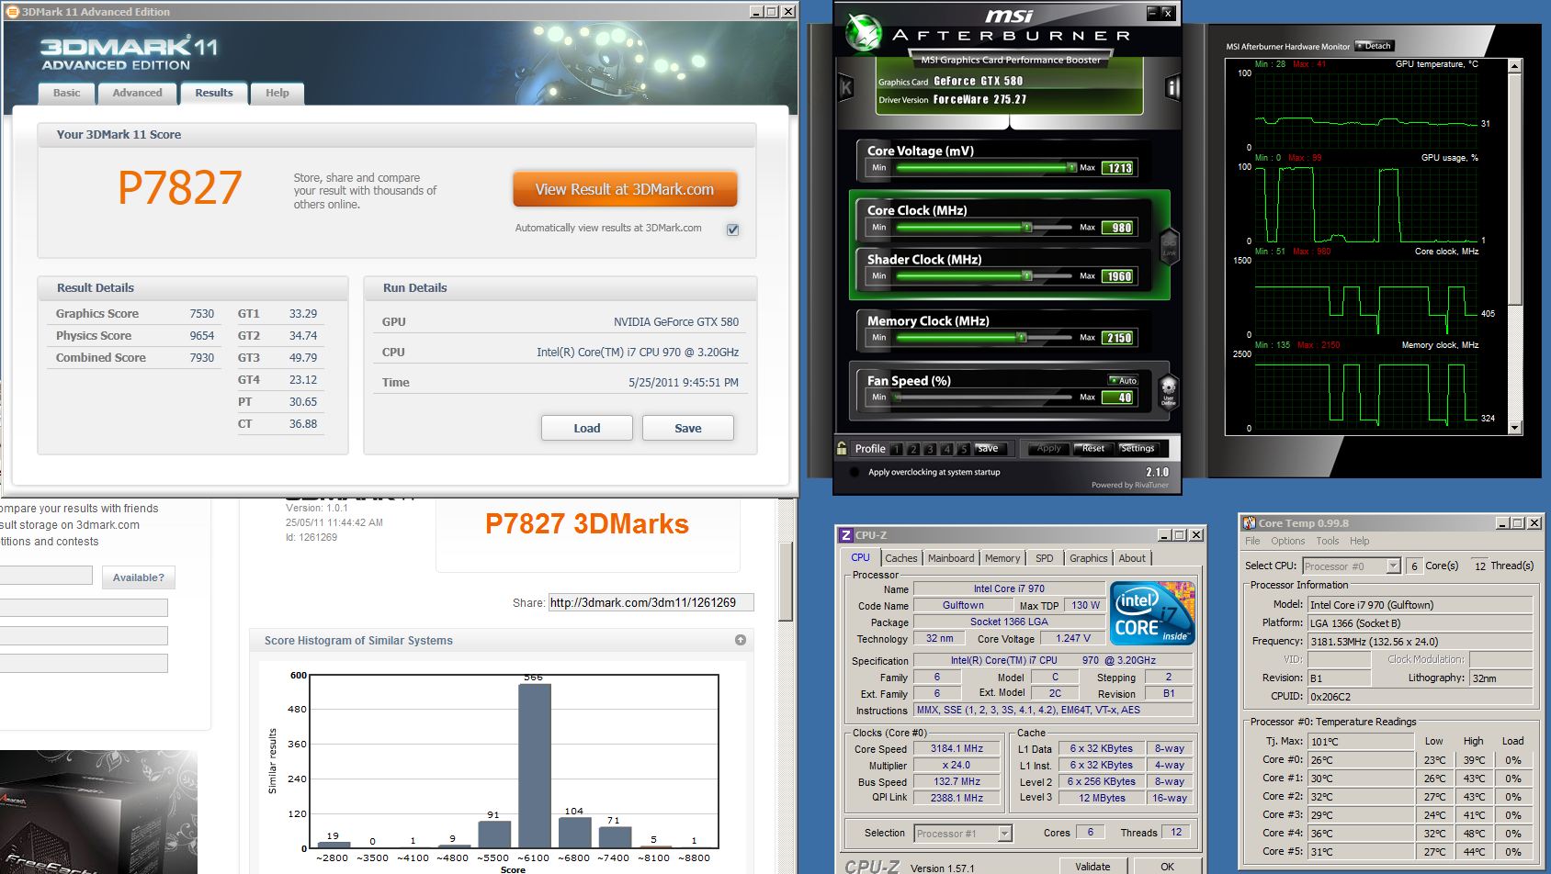
Task: Uncheck Automatically view results at 3DMark.com
Action: pyautogui.click(x=732, y=230)
